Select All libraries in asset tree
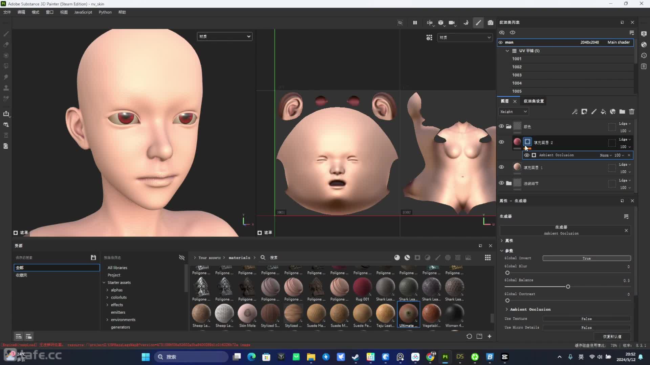This screenshot has width=650, height=365. (x=117, y=268)
